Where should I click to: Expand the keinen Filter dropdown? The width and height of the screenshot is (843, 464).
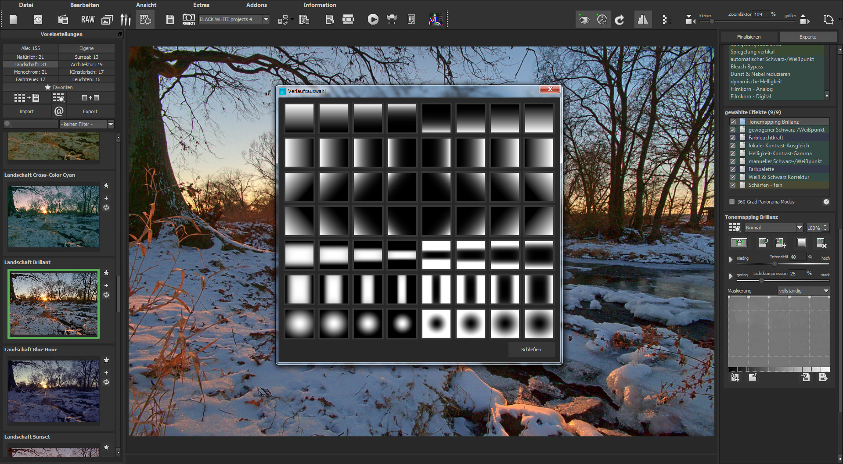pos(110,124)
